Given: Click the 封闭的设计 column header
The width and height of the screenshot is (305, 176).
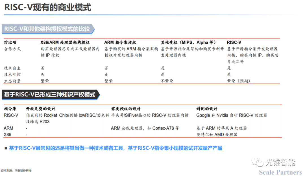Looking at the screenshot, I should [x=207, y=109].
